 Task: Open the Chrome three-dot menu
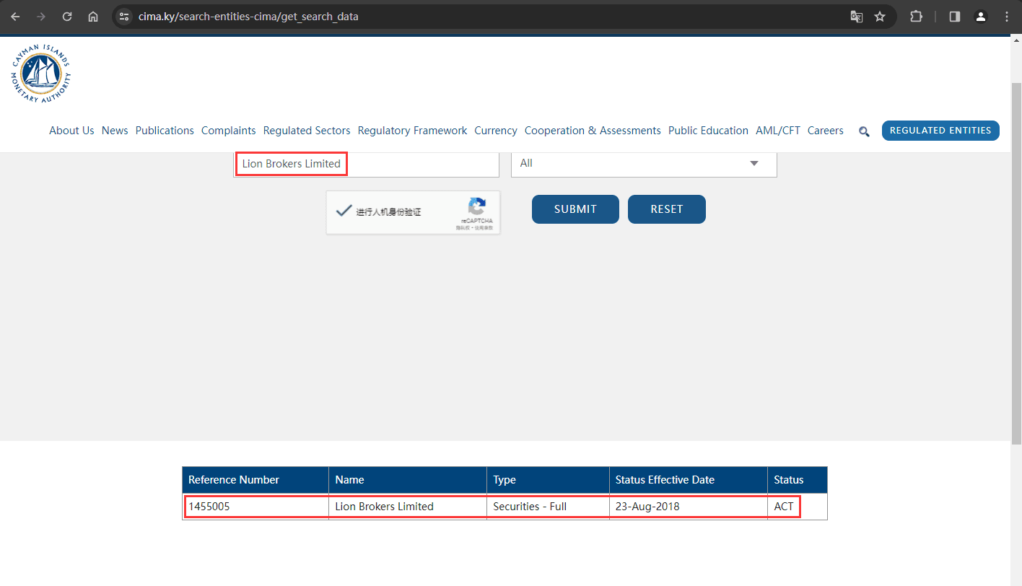click(x=1007, y=17)
